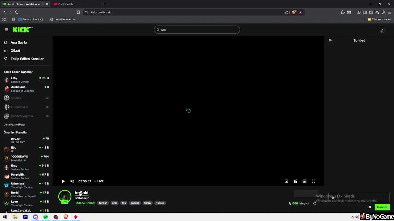Open Brave Shields lion icon
Viewport: 394px width, 221px height.
click(294, 12)
